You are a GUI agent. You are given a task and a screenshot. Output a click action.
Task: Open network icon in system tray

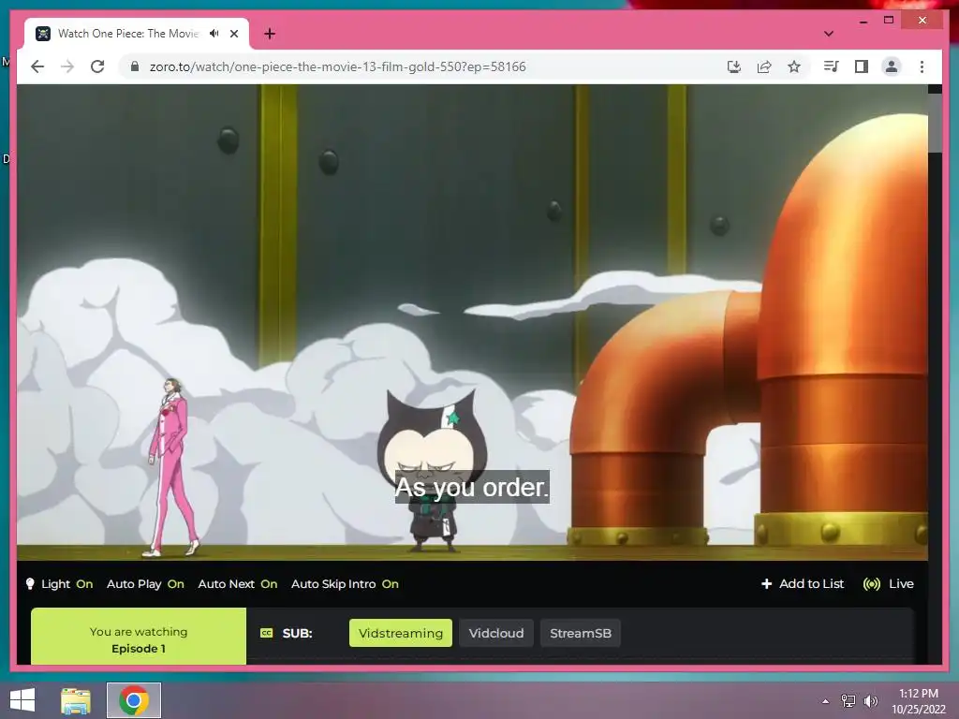click(x=848, y=700)
